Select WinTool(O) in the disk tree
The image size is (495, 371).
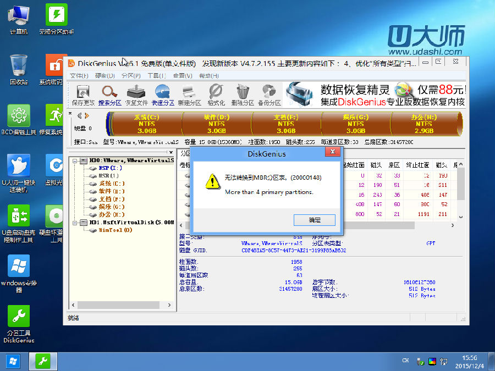[x=116, y=230]
